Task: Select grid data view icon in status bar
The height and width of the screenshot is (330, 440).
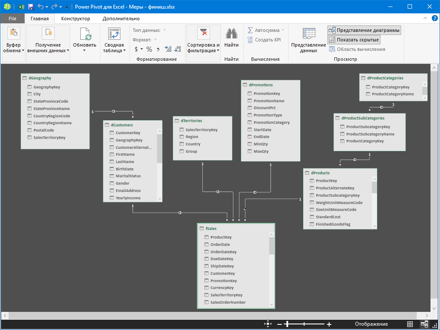Action: coord(410,324)
